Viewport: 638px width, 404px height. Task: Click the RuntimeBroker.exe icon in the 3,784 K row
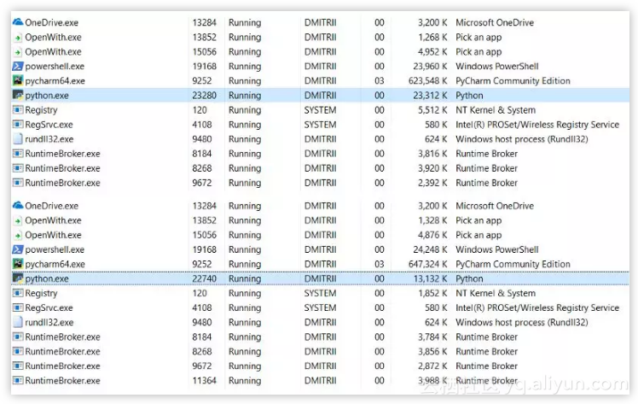click(x=18, y=337)
